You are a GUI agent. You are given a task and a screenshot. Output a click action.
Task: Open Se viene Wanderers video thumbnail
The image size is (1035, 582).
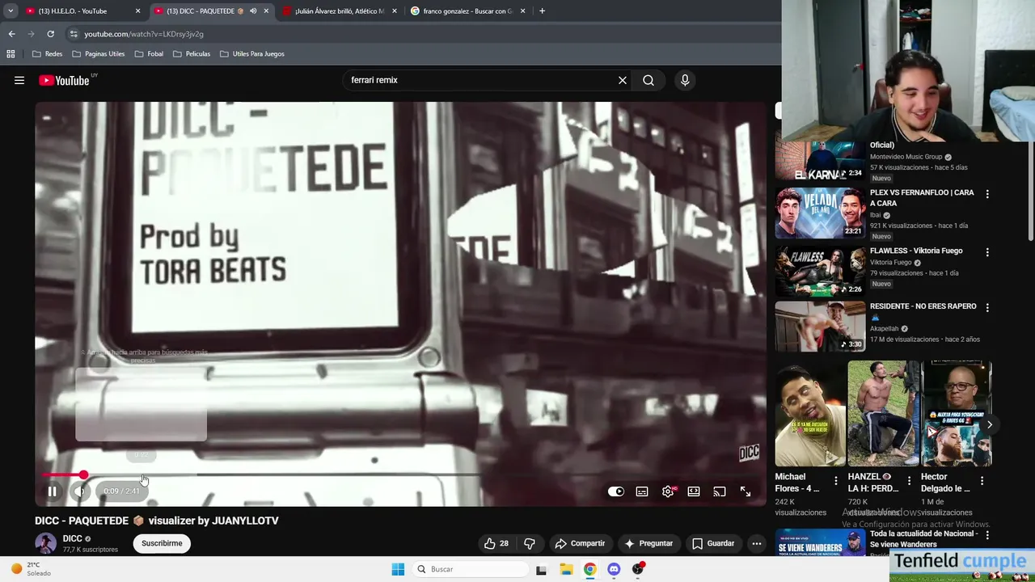(820, 542)
